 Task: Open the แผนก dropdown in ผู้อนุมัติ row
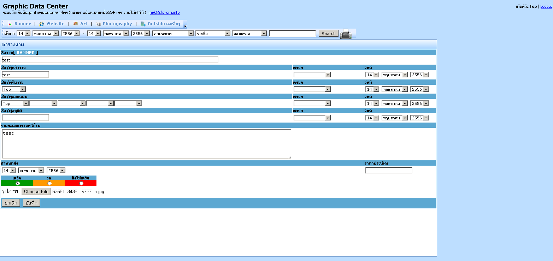coord(312,118)
